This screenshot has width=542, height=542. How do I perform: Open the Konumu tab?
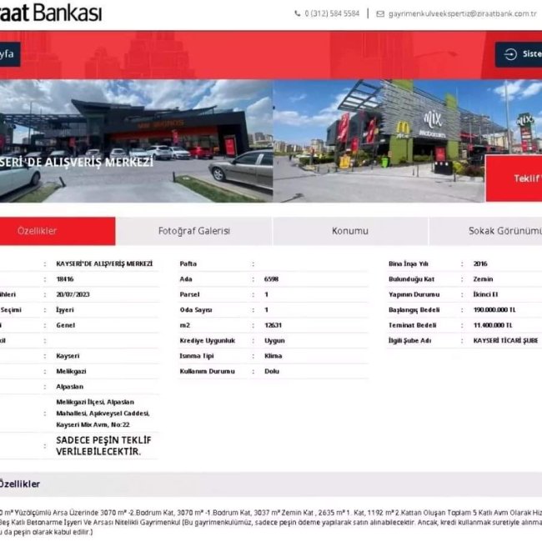pyautogui.click(x=349, y=231)
